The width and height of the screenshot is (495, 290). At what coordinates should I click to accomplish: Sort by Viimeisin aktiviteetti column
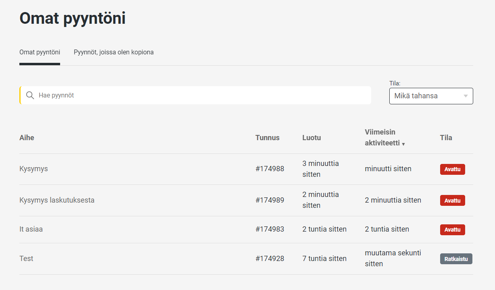point(382,137)
